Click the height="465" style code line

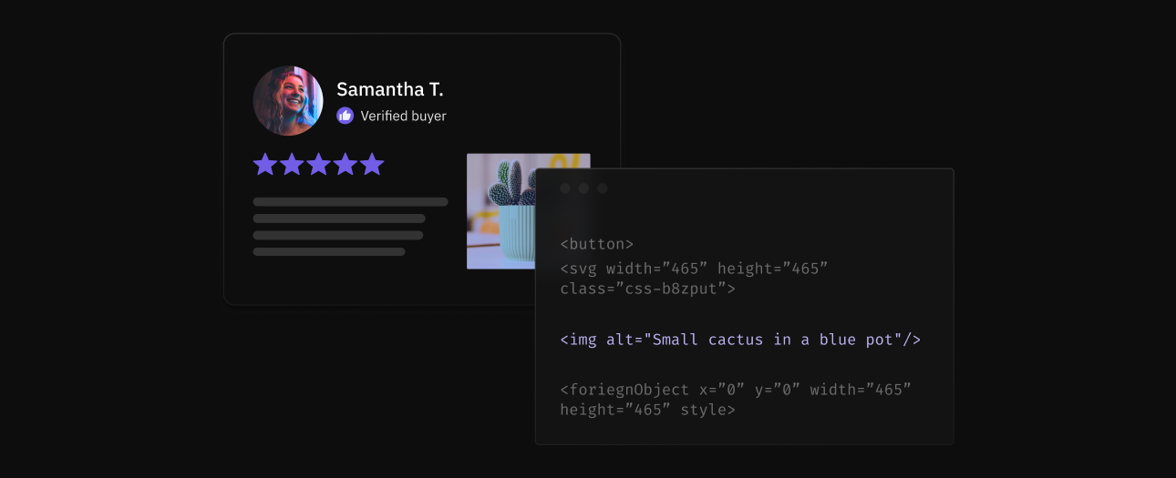tap(647, 410)
